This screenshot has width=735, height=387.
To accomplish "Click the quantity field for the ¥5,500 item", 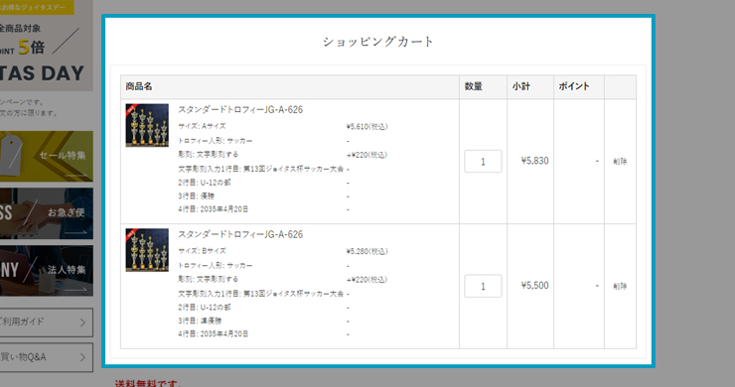I will click(483, 286).
